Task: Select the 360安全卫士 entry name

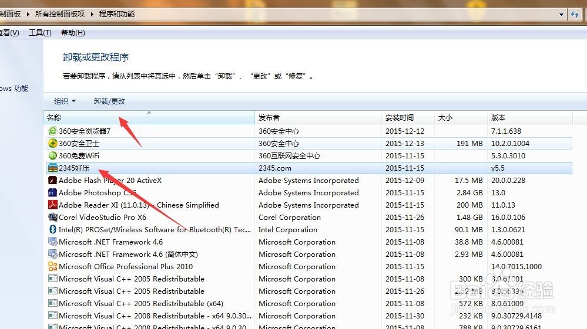Action: point(79,144)
